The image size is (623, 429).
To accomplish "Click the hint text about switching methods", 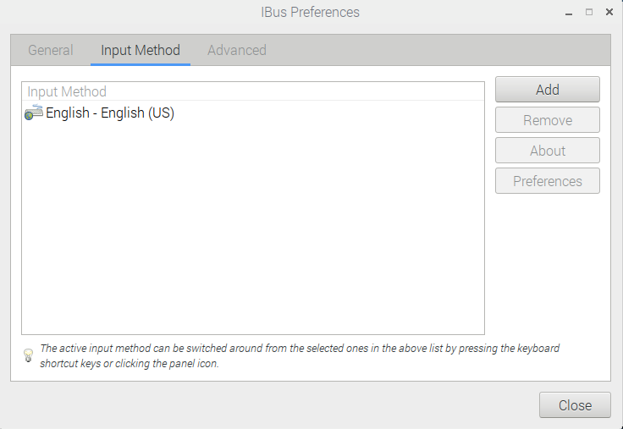I will pos(300,355).
